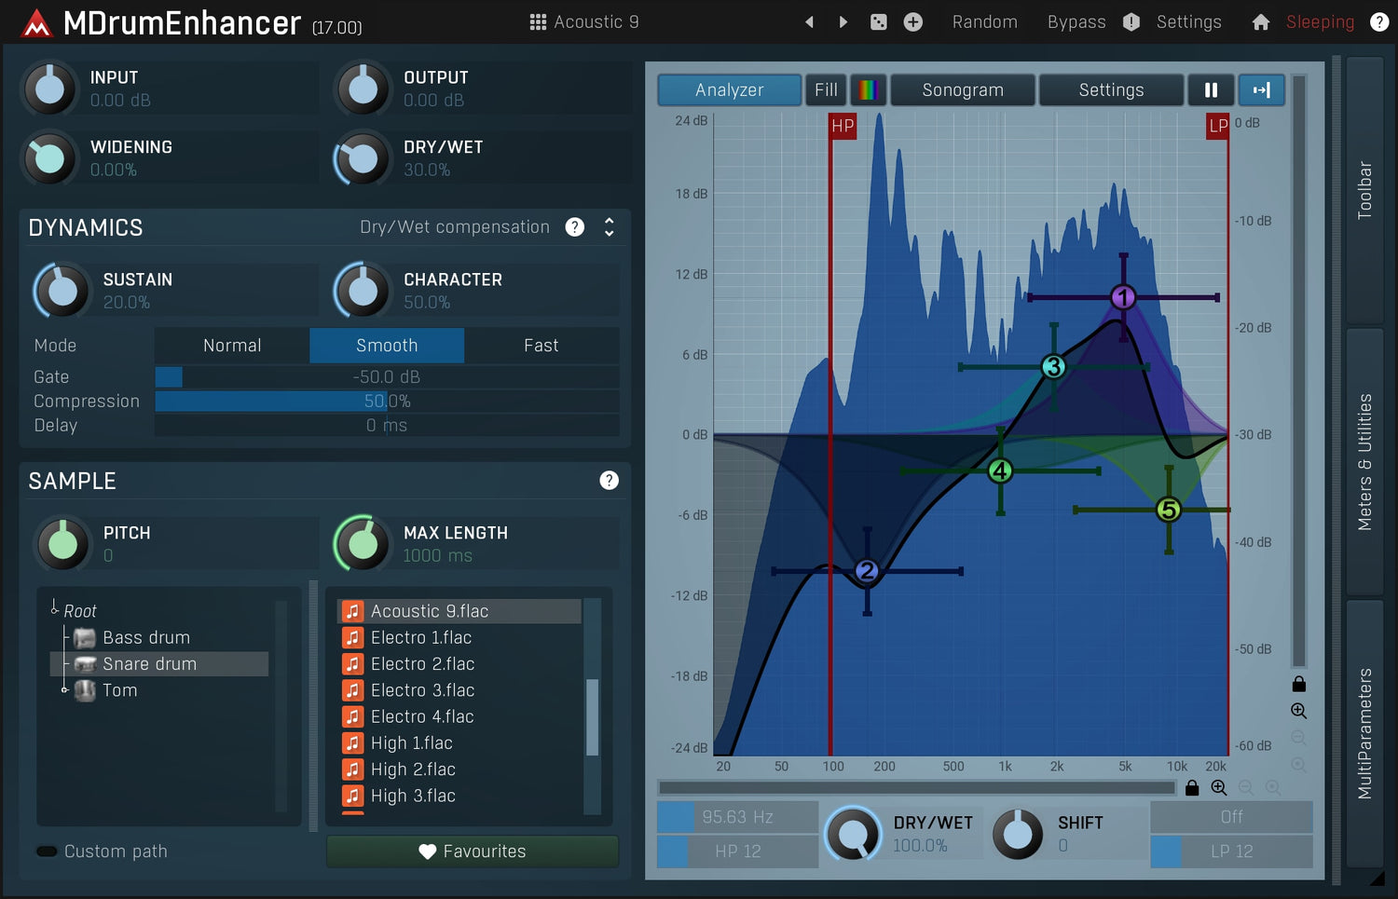
Task: Click Favourites heart button
Action: point(472,851)
